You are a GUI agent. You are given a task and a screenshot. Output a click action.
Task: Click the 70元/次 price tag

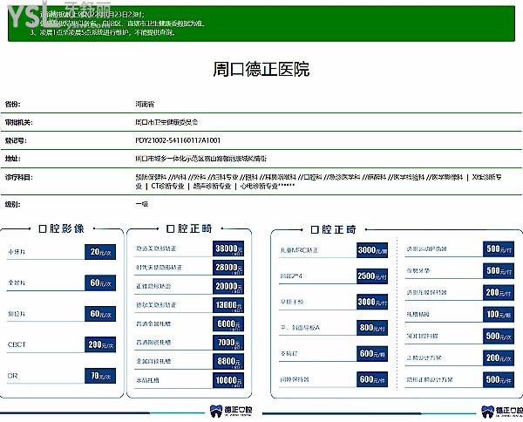100,376
